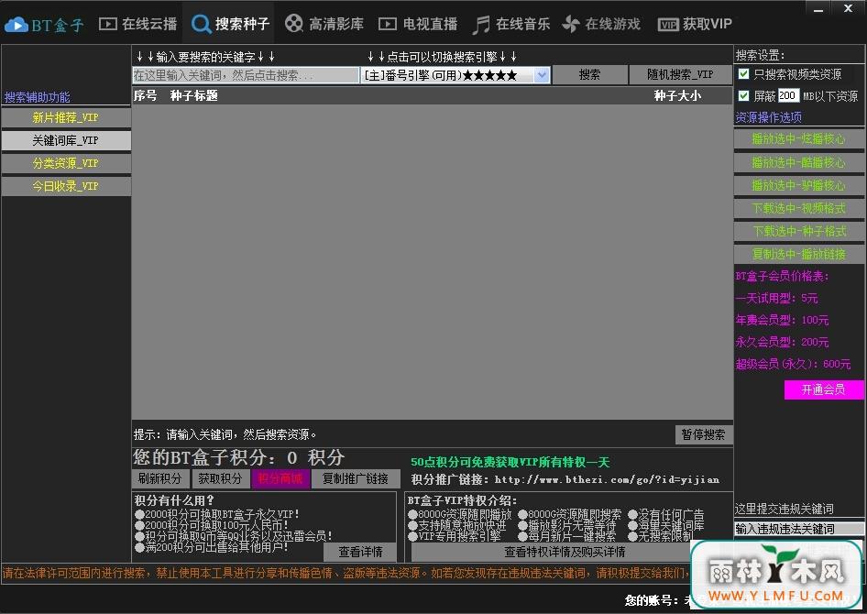
Task: Click the 获取积分 button
Action: 220,478
